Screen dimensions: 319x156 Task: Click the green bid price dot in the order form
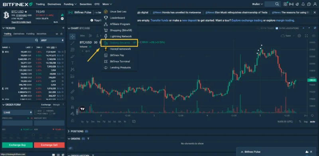coord(28,118)
